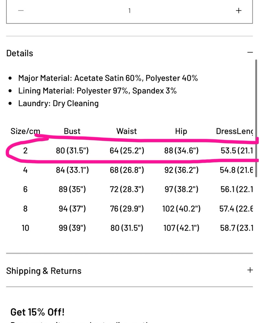Collapse the Details section minus icon
The height and width of the screenshot is (323, 259).
[250, 53]
